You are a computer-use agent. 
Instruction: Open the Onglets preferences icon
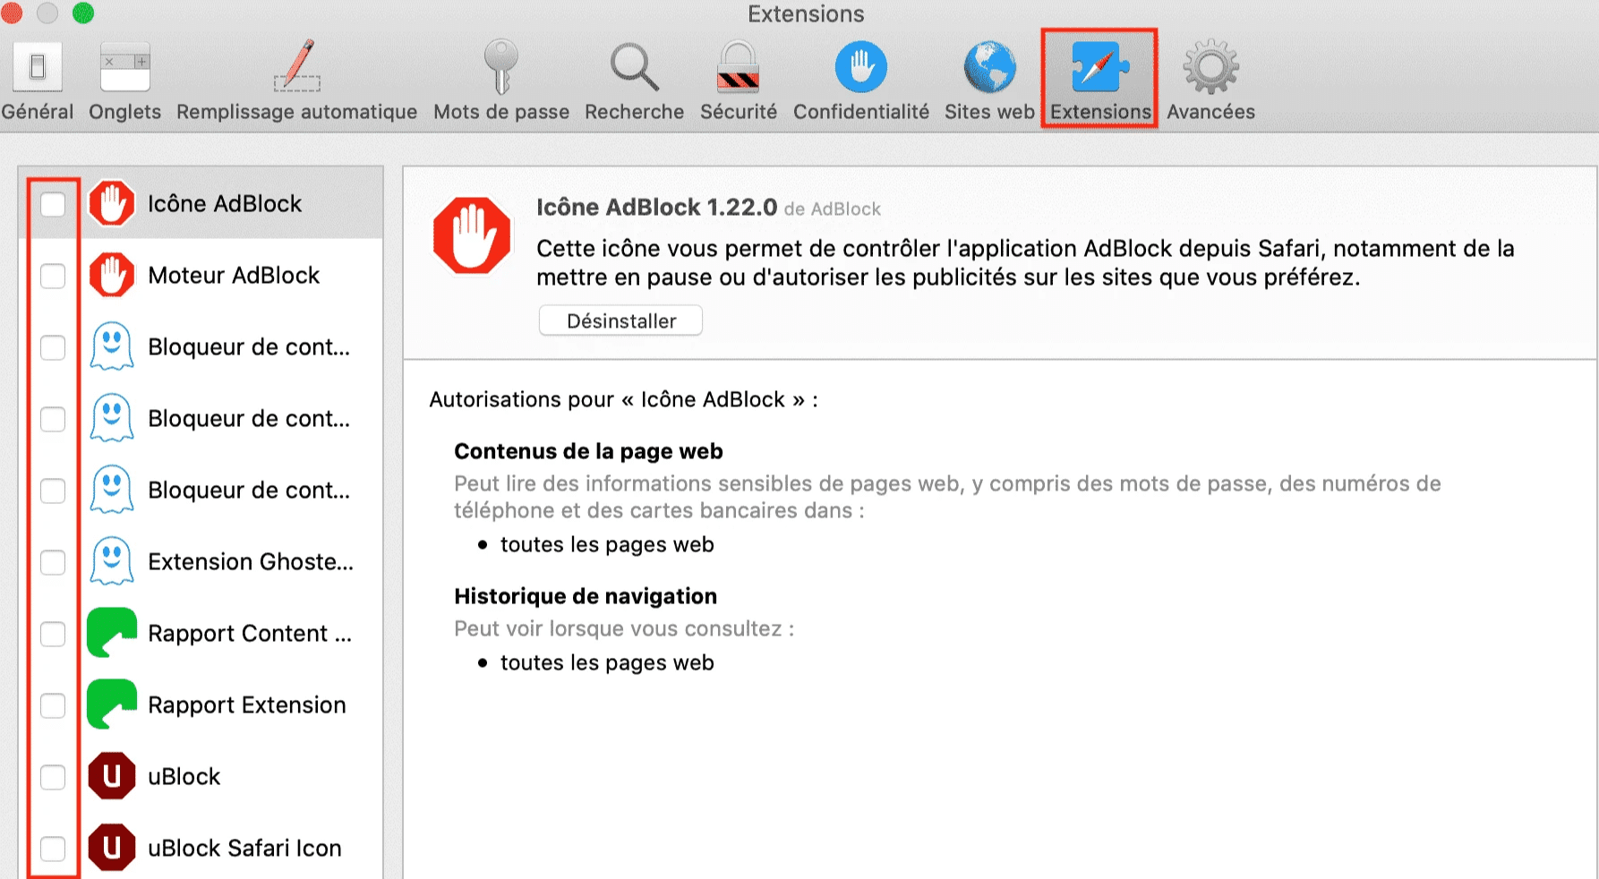point(124,68)
